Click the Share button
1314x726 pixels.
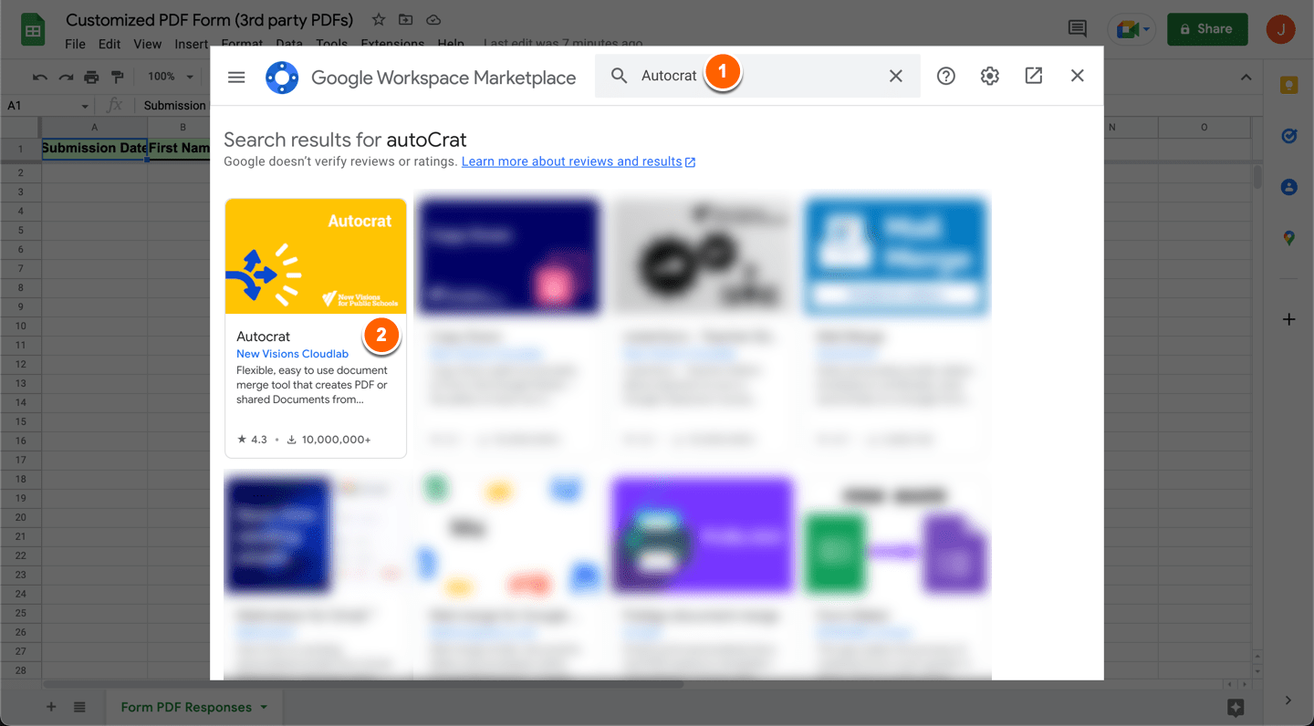tap(1206, 29)
